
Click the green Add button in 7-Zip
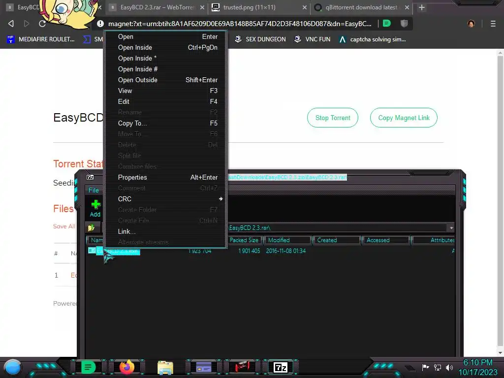pos(95,208)
